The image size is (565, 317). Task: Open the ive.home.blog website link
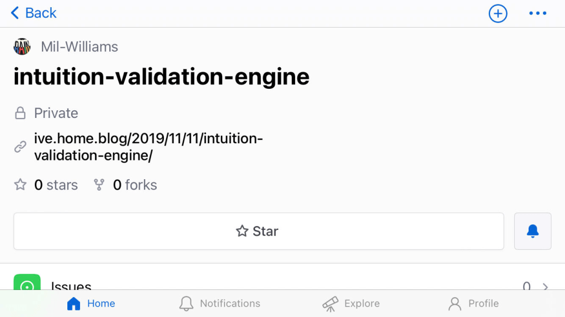pos(148,147)
